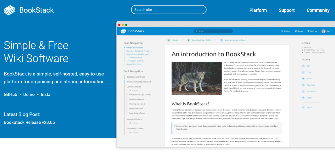The image size is (335, 155).
Task: Jump to 'Migration Overview' section
Action: coord(136,61)
